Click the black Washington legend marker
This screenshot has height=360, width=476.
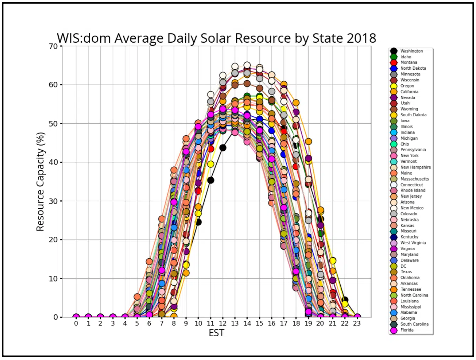[x=393, y=51]
